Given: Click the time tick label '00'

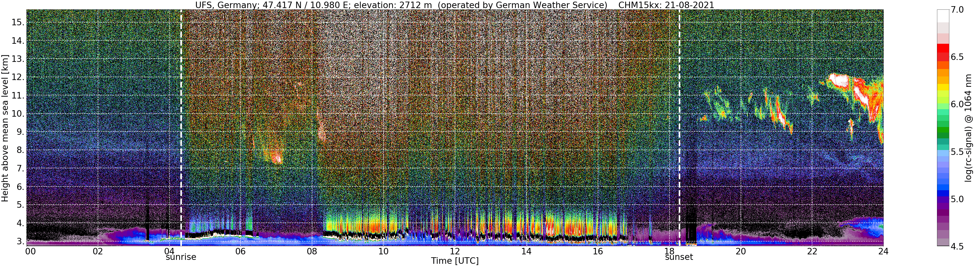Looking at the screenshot, I should click(30, 251).
